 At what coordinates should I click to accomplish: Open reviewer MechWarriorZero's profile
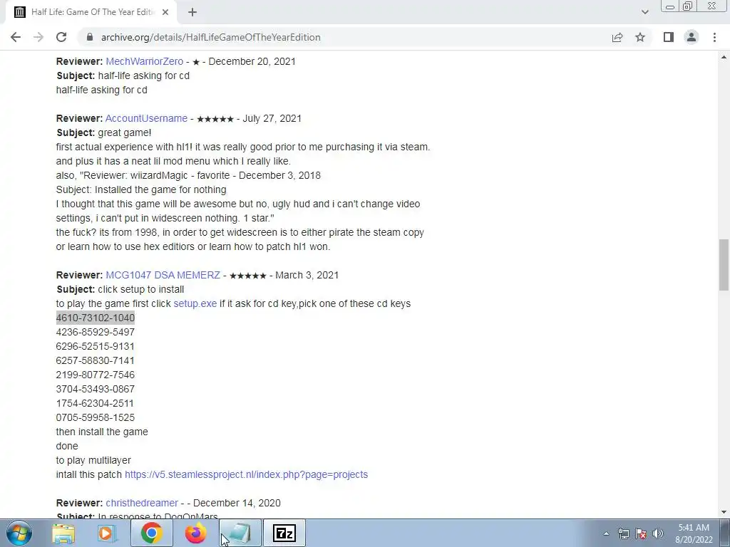click(x=144, y=61)
